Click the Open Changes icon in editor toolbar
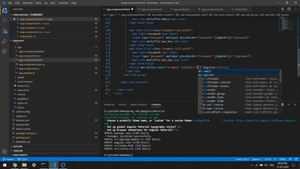 (282, 9)
